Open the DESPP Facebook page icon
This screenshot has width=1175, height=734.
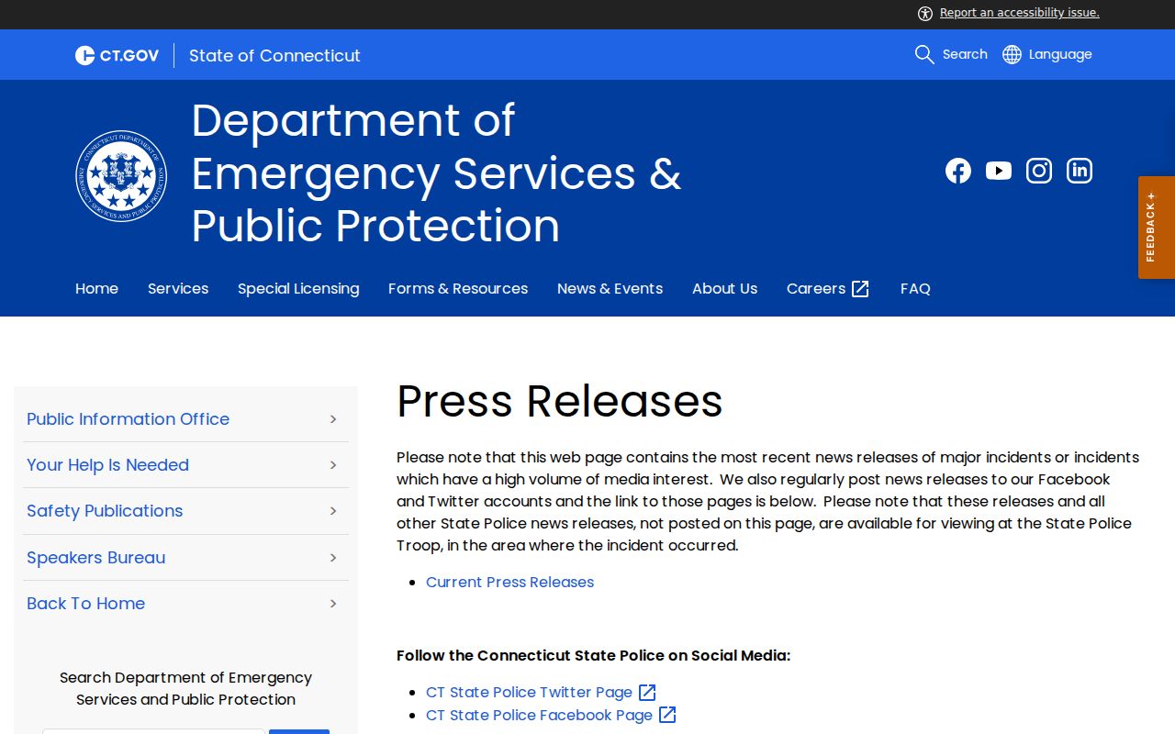[x=957, y=171]
